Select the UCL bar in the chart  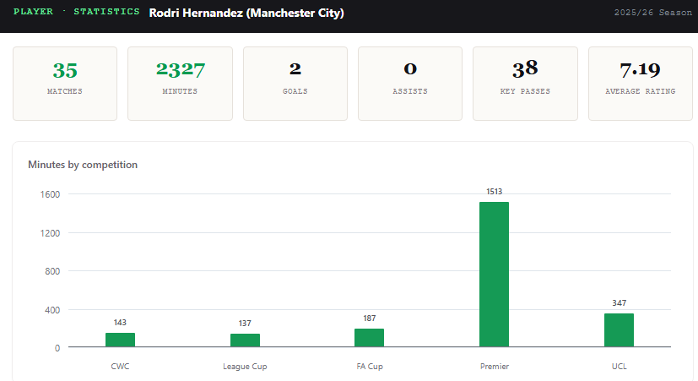pos(619,330)
